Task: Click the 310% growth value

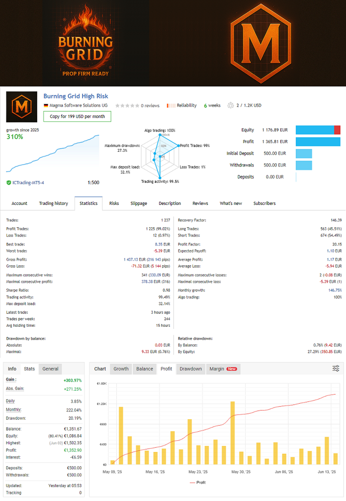Action: click(15, 137)
